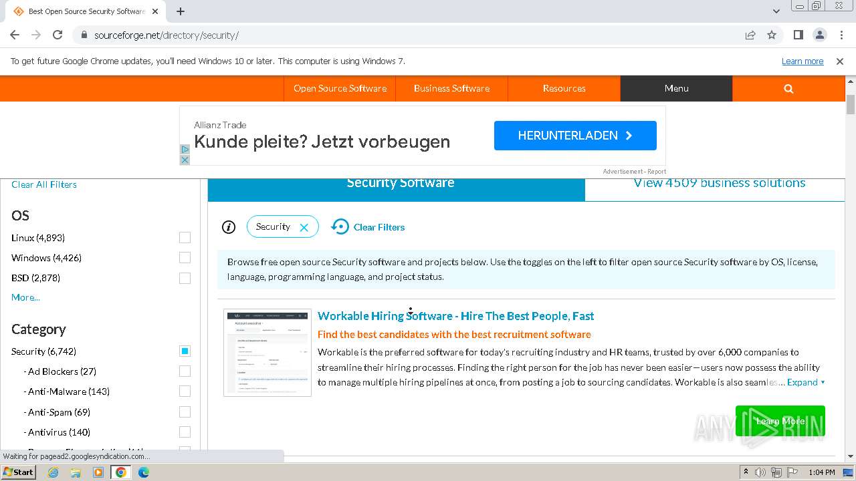Toggle the Chrome side panel
This screenshot has height=481, width=856.
point(798,35)
